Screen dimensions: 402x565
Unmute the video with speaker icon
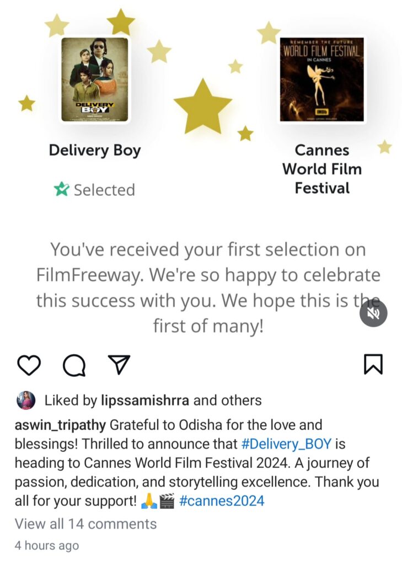click(x=373, y=313)
